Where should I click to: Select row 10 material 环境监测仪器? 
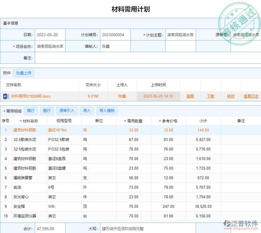click(x=25, y=216)
